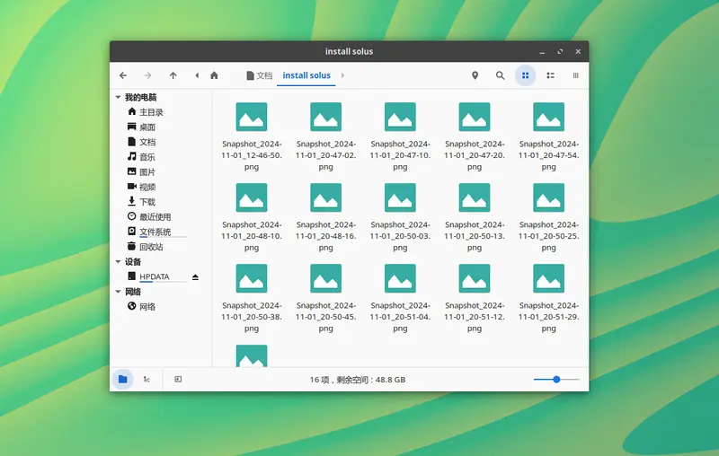Toggle the location entry pin icon

click(x=475, y=75)
